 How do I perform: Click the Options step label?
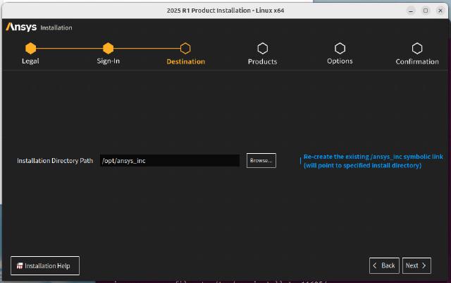340,61
